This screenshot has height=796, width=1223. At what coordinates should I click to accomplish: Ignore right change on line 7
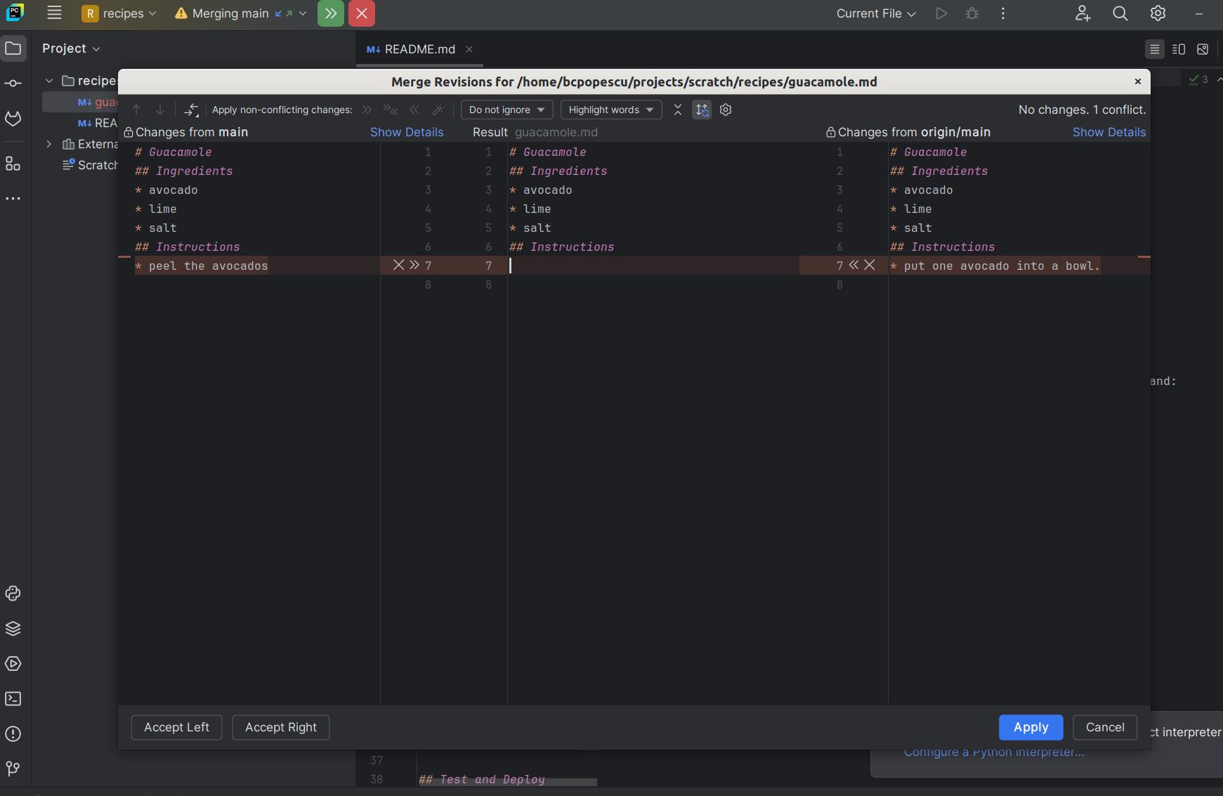pos(870,265)
